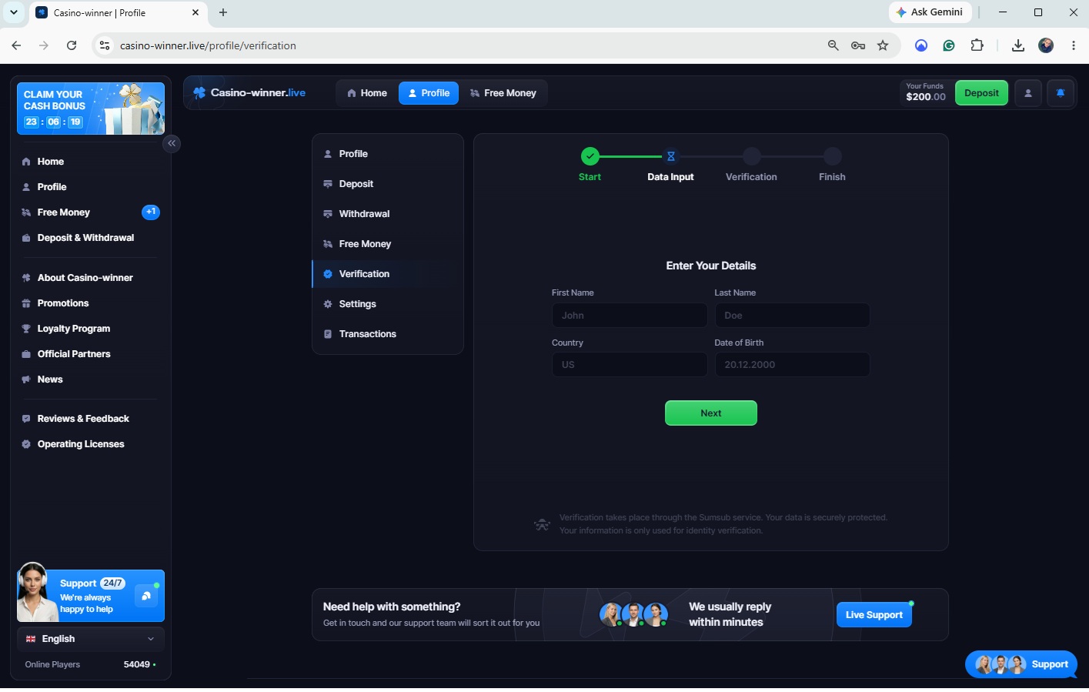Collapse the left sidebar with double-chevron

172,143
